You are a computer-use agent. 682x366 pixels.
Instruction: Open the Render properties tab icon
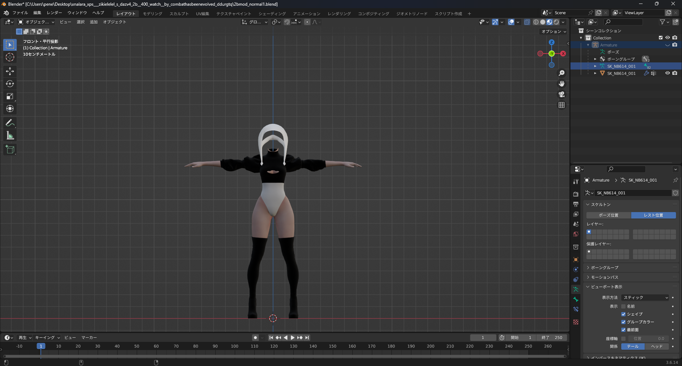pos(576,194)
